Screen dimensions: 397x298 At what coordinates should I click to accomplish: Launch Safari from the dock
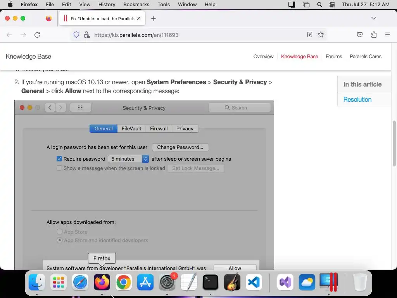pyautogui.click(x=80, y=282)
